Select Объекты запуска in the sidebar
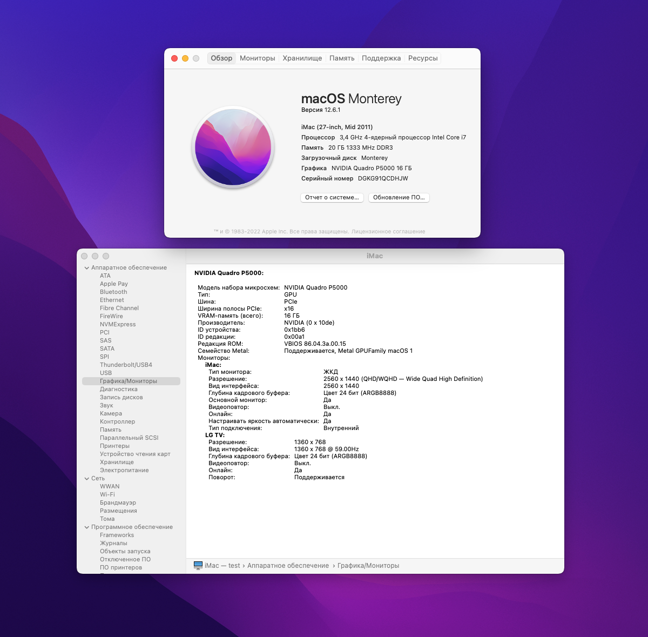The width and height of the screenshot is (648, 637). tap(125, 552)
